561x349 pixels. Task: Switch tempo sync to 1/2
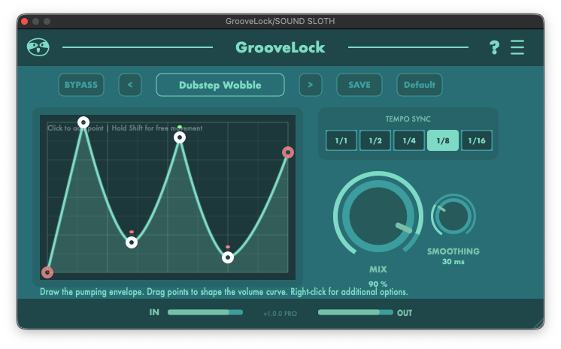(375, 140)
